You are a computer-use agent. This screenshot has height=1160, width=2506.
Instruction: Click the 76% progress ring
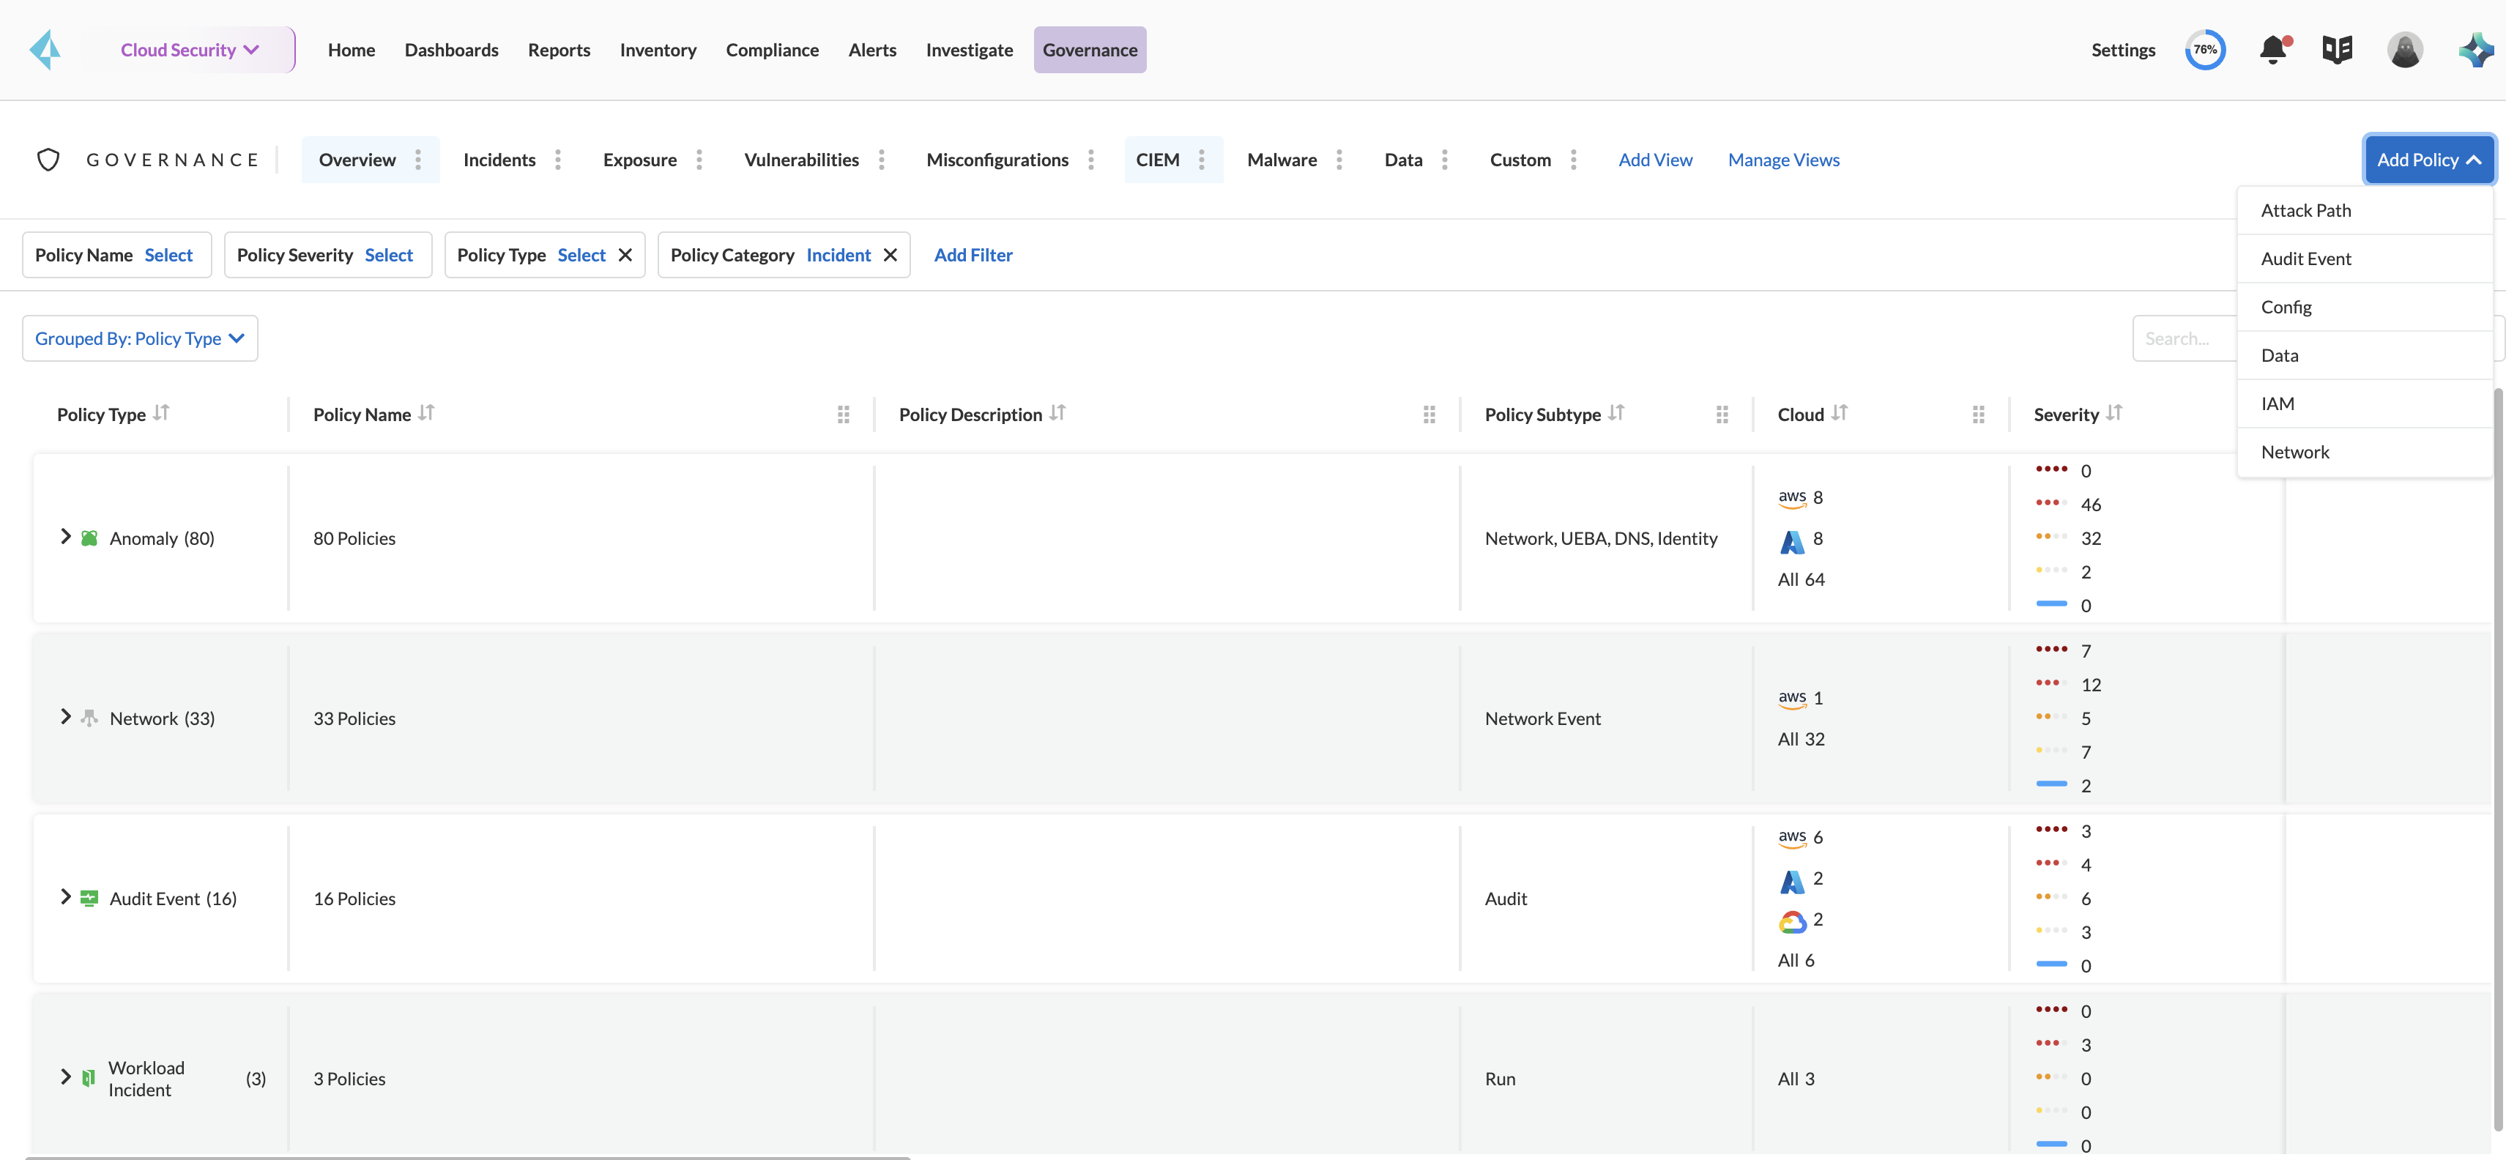click(x=2206, y=50)
